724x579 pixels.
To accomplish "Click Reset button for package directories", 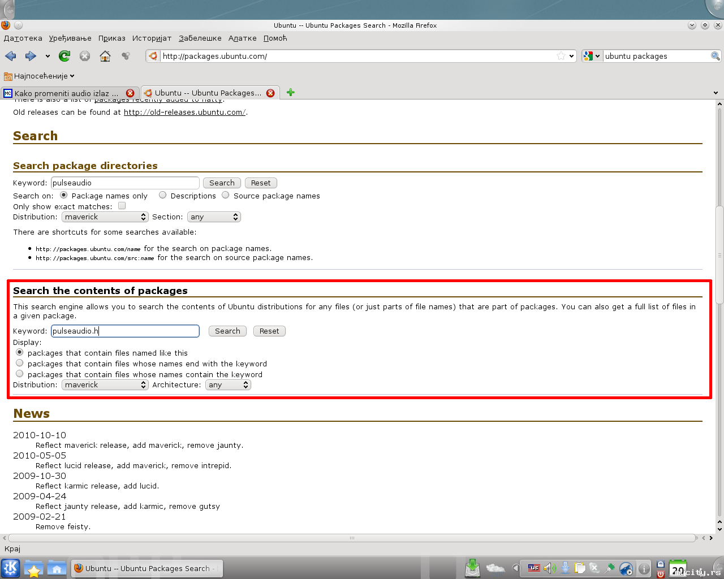I will [x=261, y=183].
